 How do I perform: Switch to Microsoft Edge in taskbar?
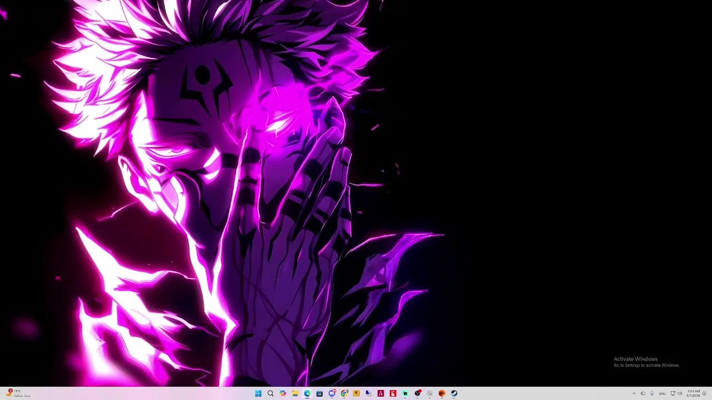tap(307, 393)
